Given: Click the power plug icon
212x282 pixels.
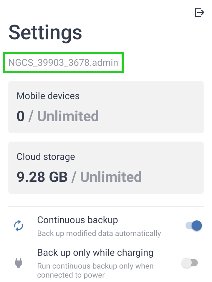Looking at the screenshot, I should point(19,263).
